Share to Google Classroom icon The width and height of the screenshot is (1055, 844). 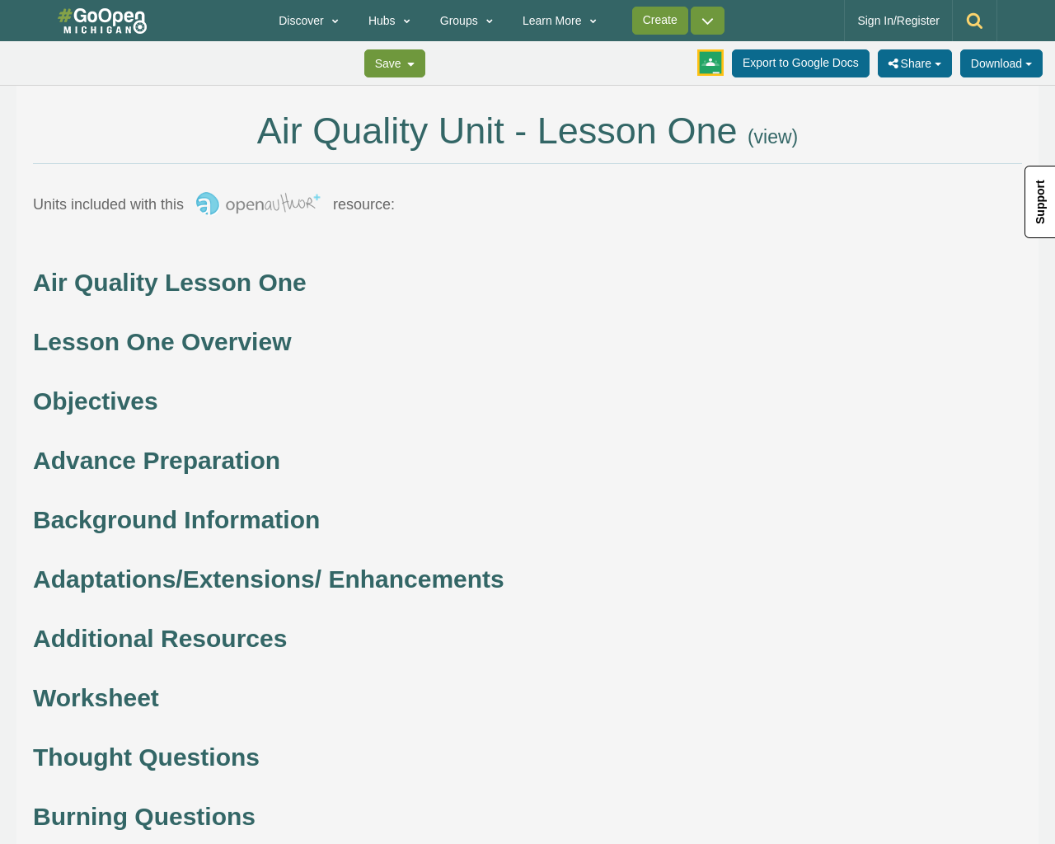click(710, 62)
